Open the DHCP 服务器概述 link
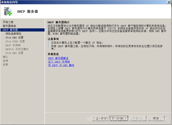The image size is (172, 125). [58, 58]
